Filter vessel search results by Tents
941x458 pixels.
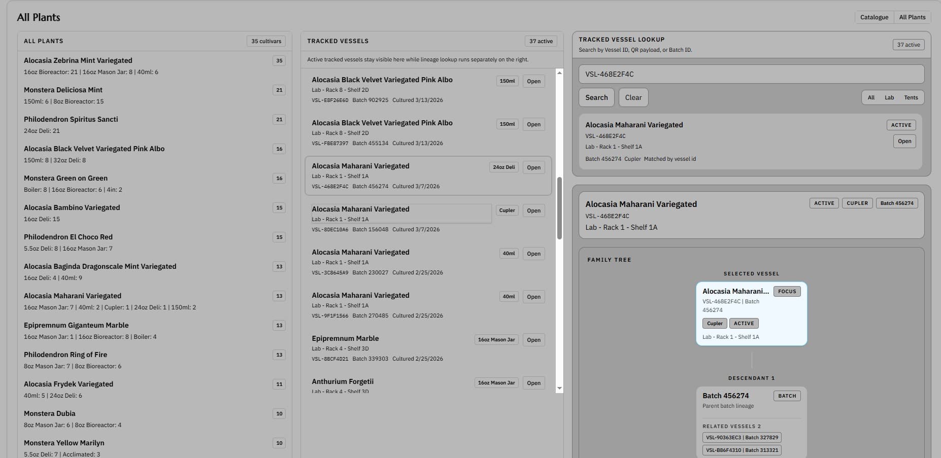tap(911, 97)
